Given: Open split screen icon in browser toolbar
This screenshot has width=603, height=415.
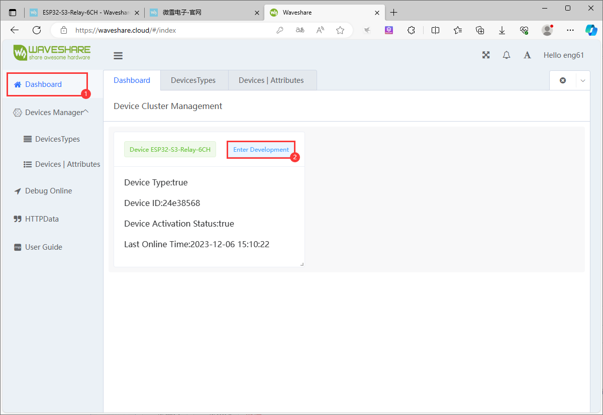Looking at the screenshot, I should click(x=436, y=30).
